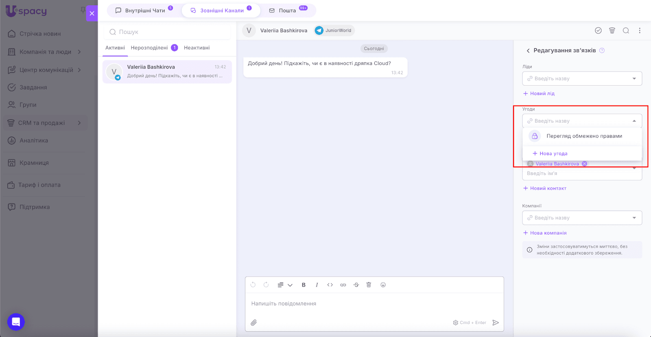The image size is (651, 337).
Task: Close the sidebar with the purple X button
Action: [92, 13]
